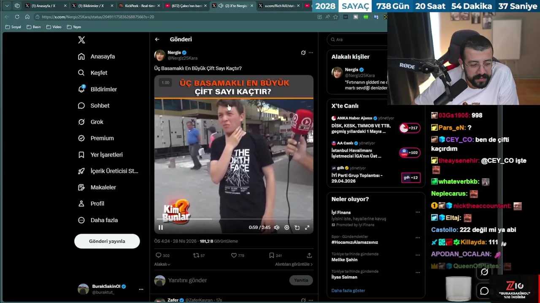Join AA Canlı live broadcast +102

click(410, 153)
